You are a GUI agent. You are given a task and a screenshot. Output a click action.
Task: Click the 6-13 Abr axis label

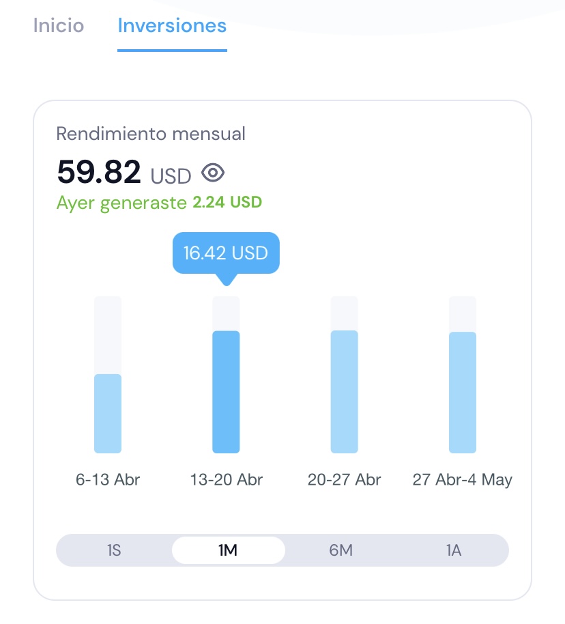click(x=108, y=479)
